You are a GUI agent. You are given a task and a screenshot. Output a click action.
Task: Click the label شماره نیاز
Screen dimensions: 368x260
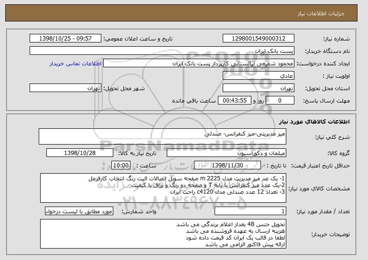336,39
